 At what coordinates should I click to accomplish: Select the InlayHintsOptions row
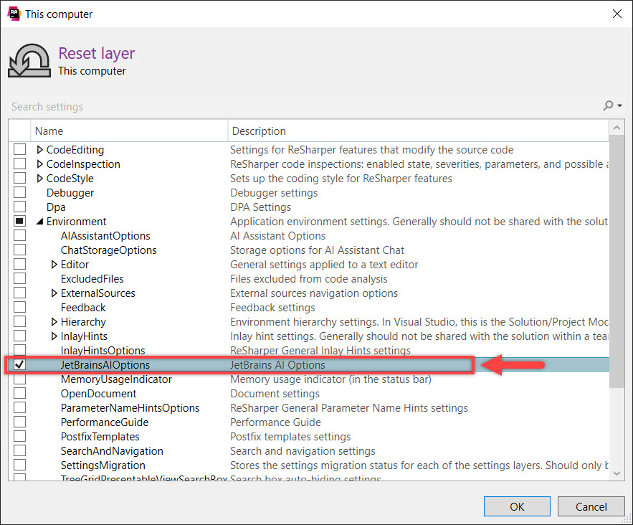(x=309, y=351)
